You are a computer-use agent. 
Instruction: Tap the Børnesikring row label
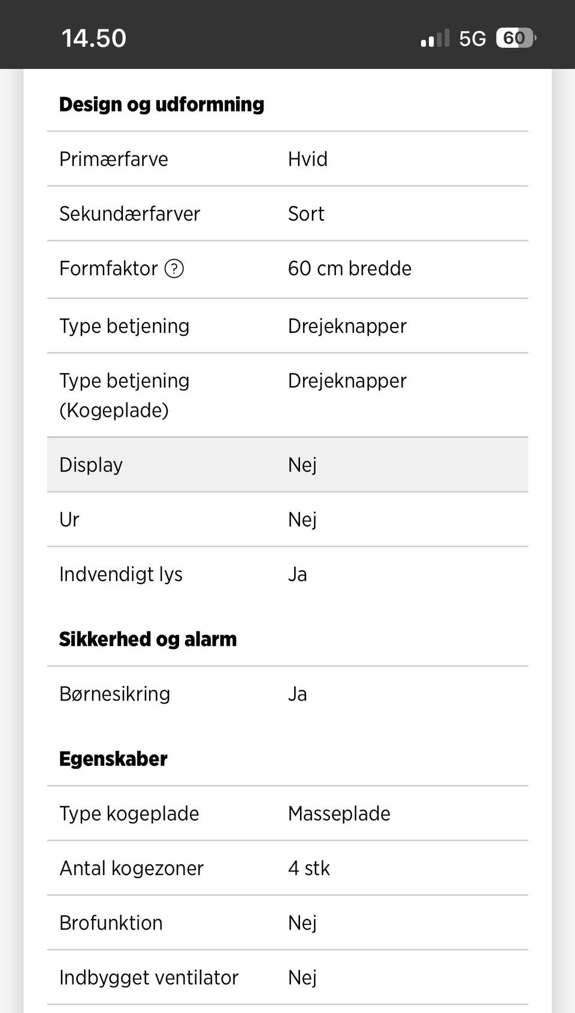(x=114, y=694)
